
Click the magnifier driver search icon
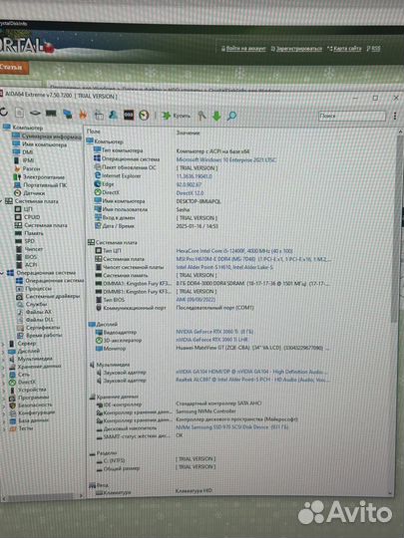pyautogui.click(x=231, y=116)
